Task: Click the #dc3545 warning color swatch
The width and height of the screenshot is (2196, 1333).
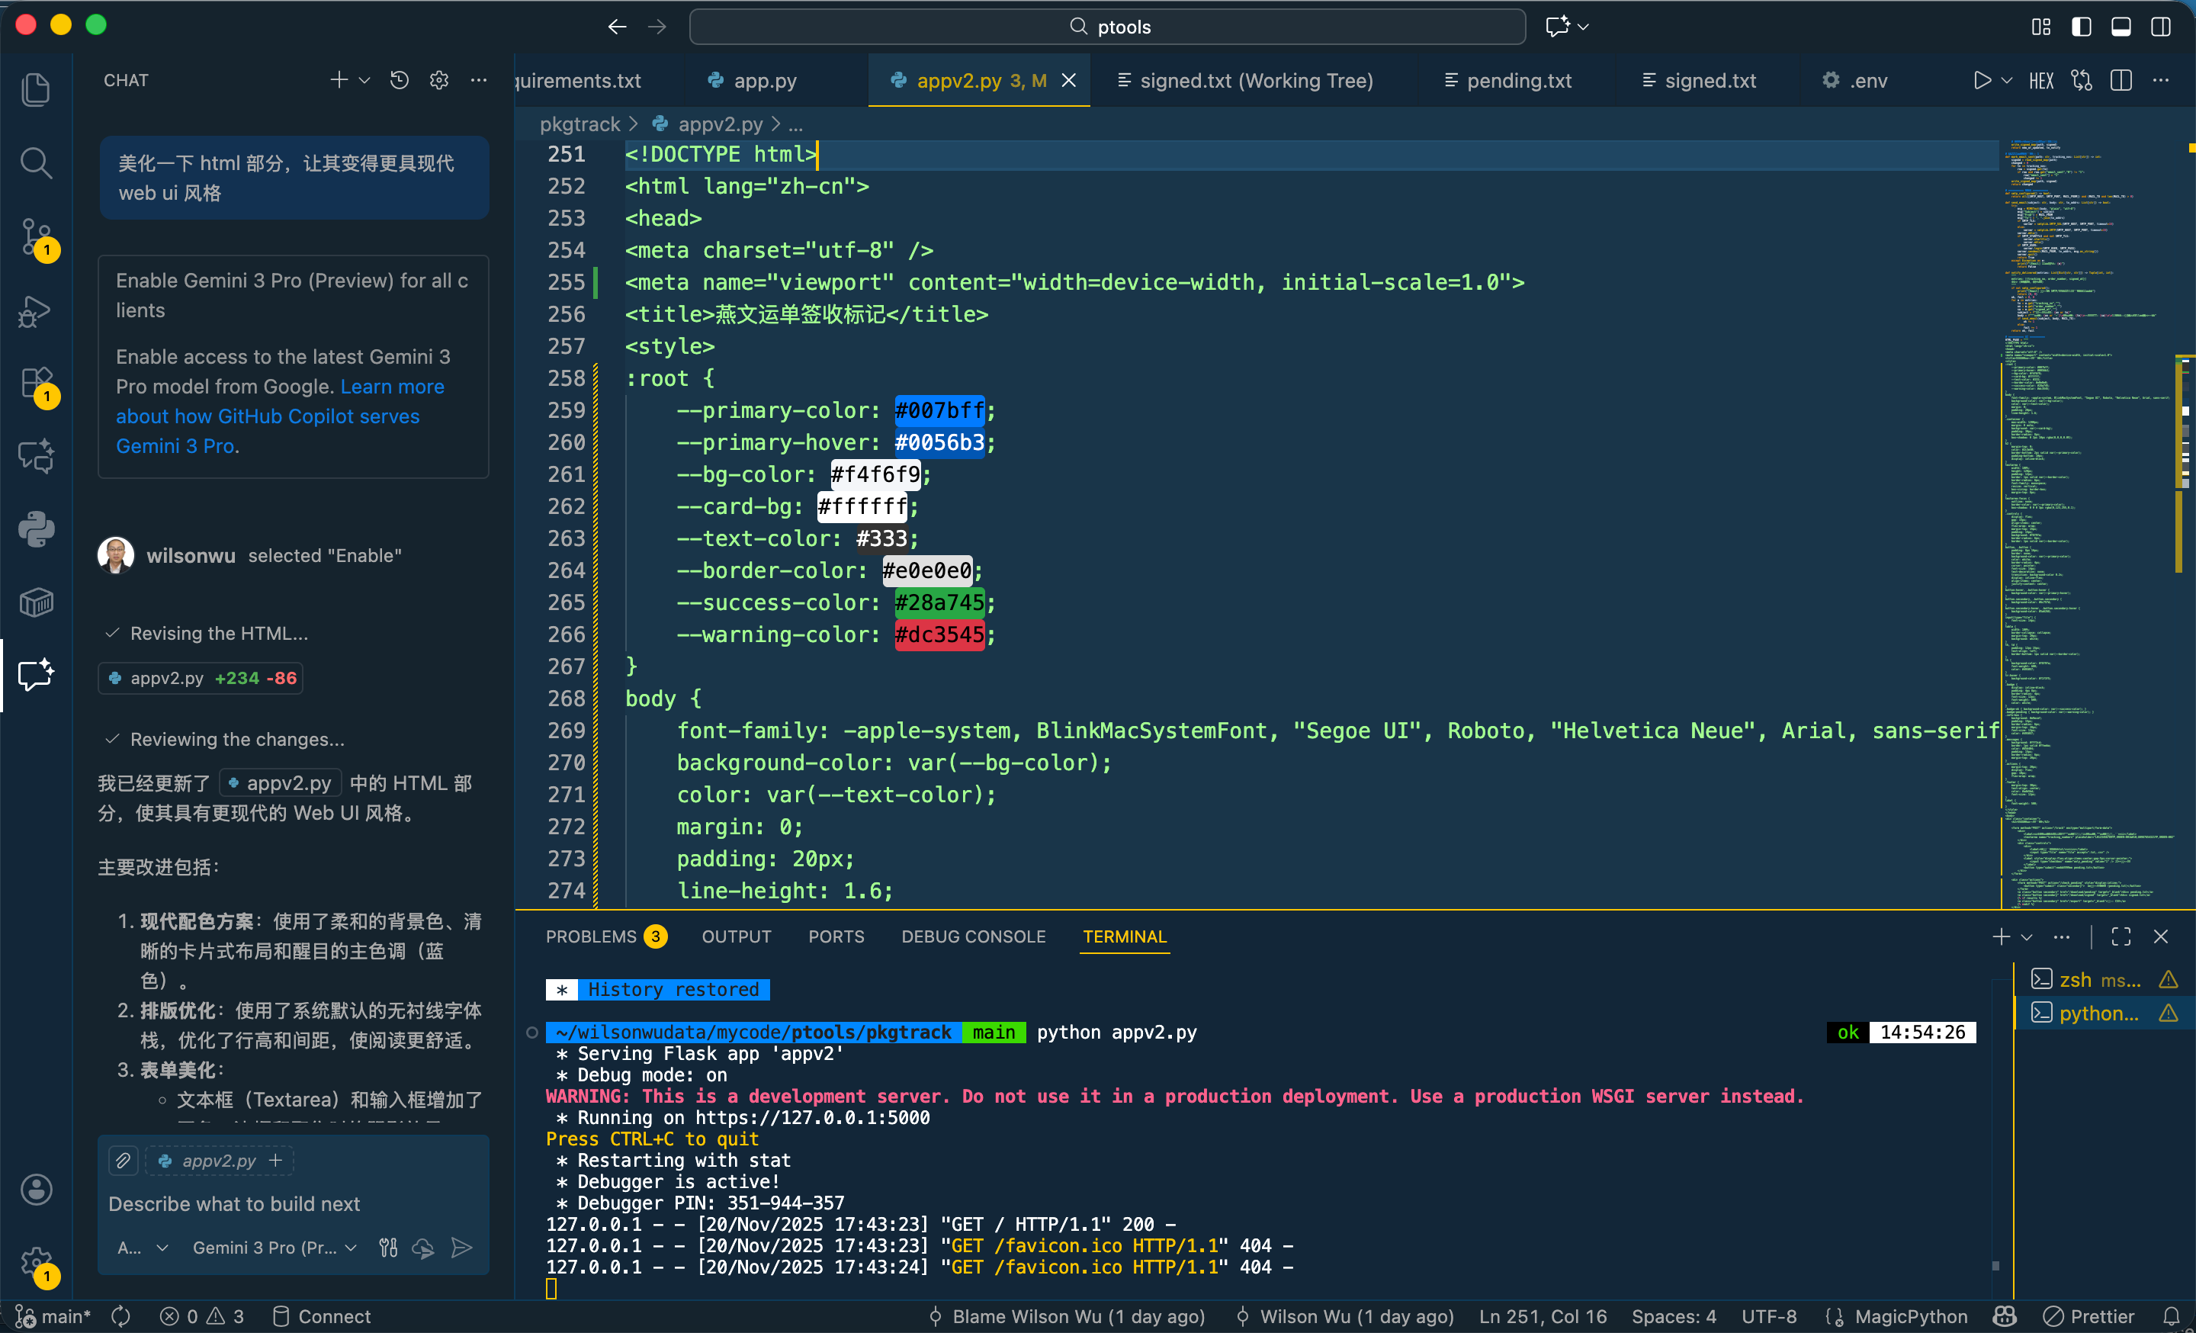Action: tap(939, 634)
